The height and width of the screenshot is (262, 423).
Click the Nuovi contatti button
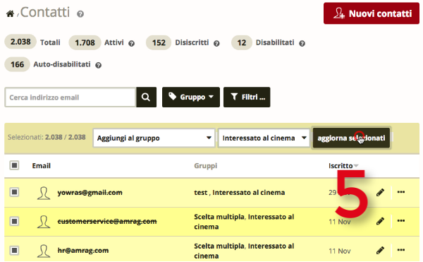(x=372, y=13)
